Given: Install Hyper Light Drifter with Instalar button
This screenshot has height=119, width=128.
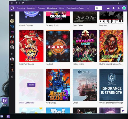Looking at the screenshot, I should click(31, 85).
